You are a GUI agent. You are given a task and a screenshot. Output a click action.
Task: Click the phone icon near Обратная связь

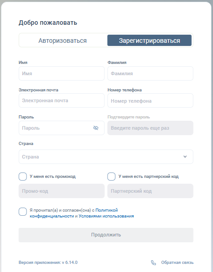pos(153,263)
